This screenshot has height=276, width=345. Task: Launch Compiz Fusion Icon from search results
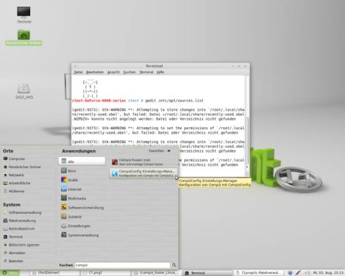[x=143, y=162]
